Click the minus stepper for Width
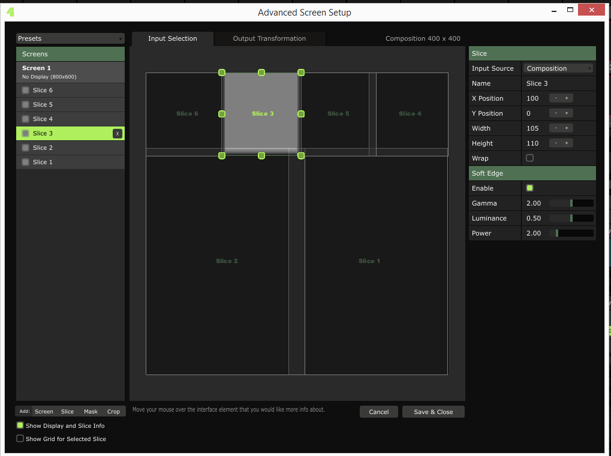Viewport: 611px width, 456px height. coord(556,128)
